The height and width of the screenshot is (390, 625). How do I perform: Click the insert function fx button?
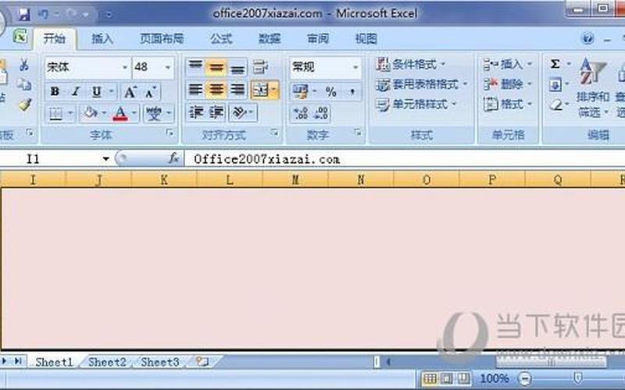click(x=173, y=158)
